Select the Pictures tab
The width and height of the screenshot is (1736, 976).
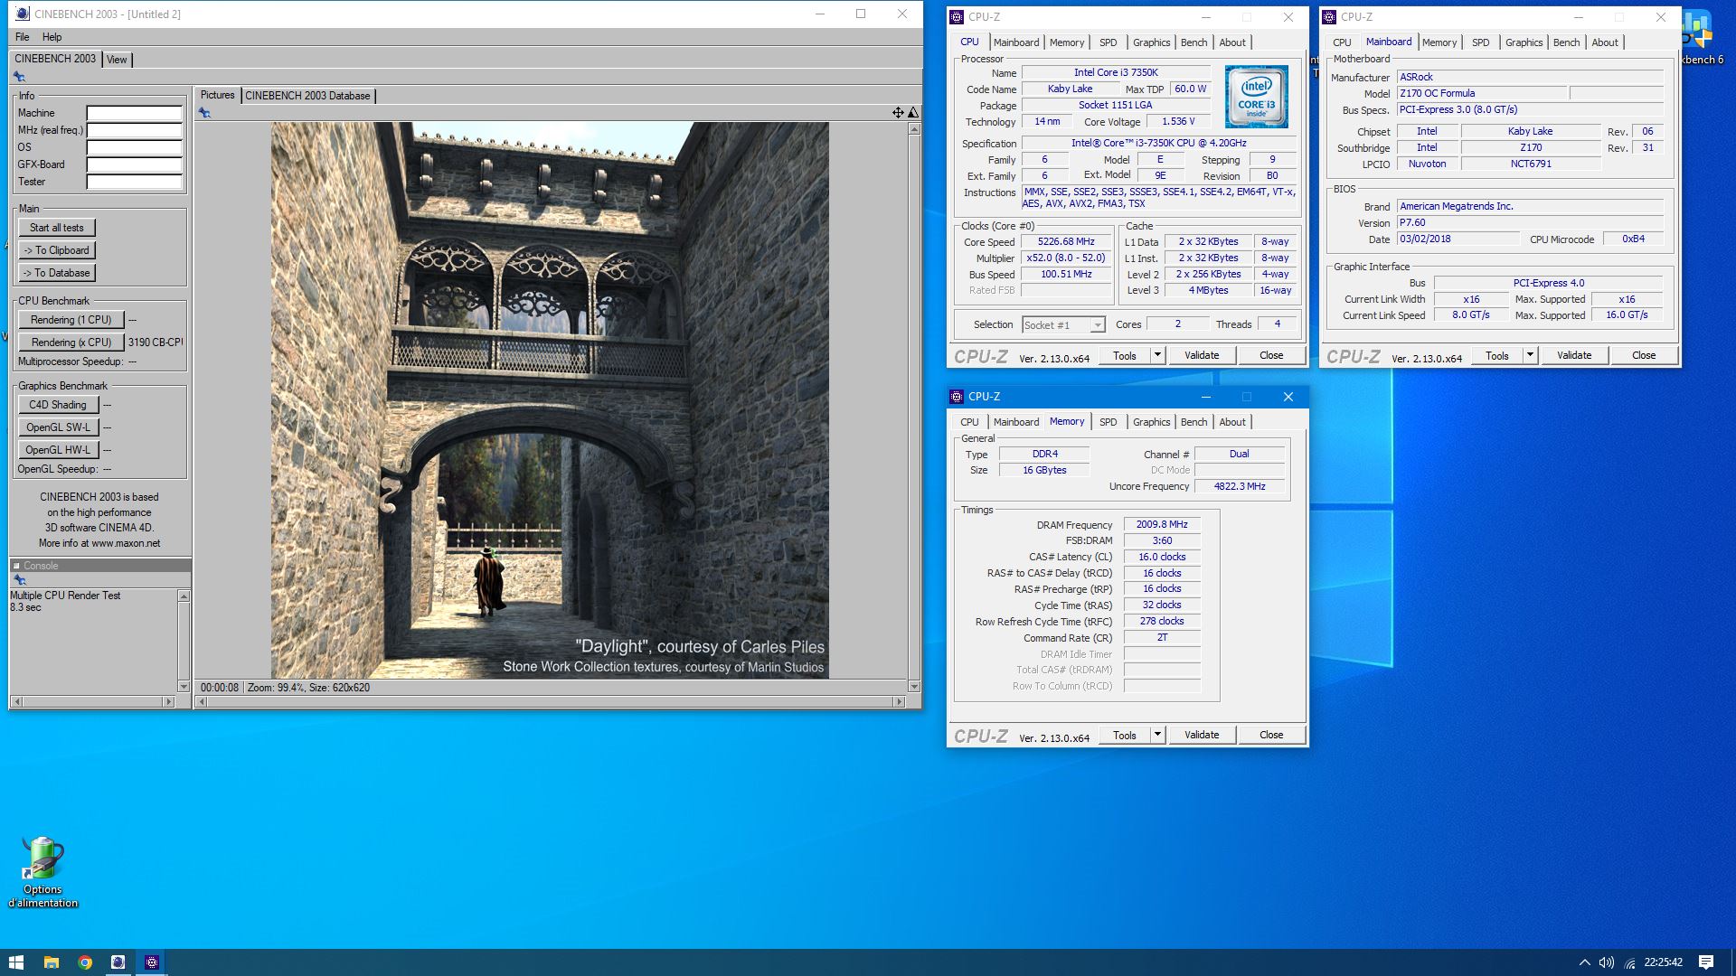point(217,95)
